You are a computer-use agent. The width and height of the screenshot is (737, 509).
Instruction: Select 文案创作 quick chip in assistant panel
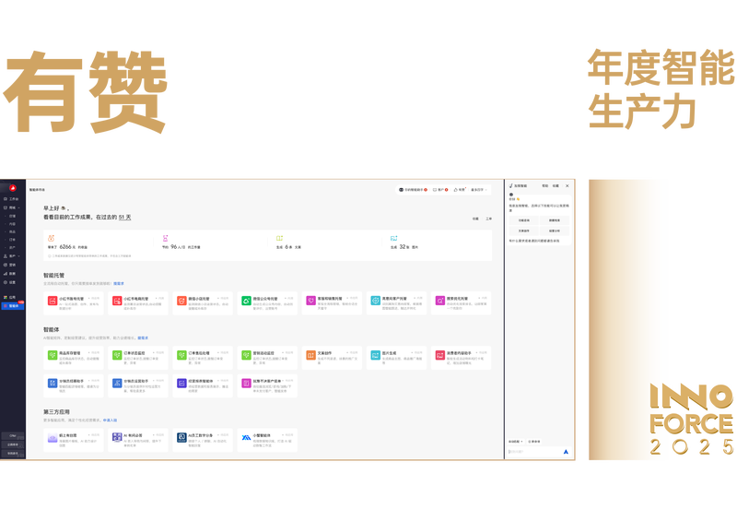pos(523,231)
